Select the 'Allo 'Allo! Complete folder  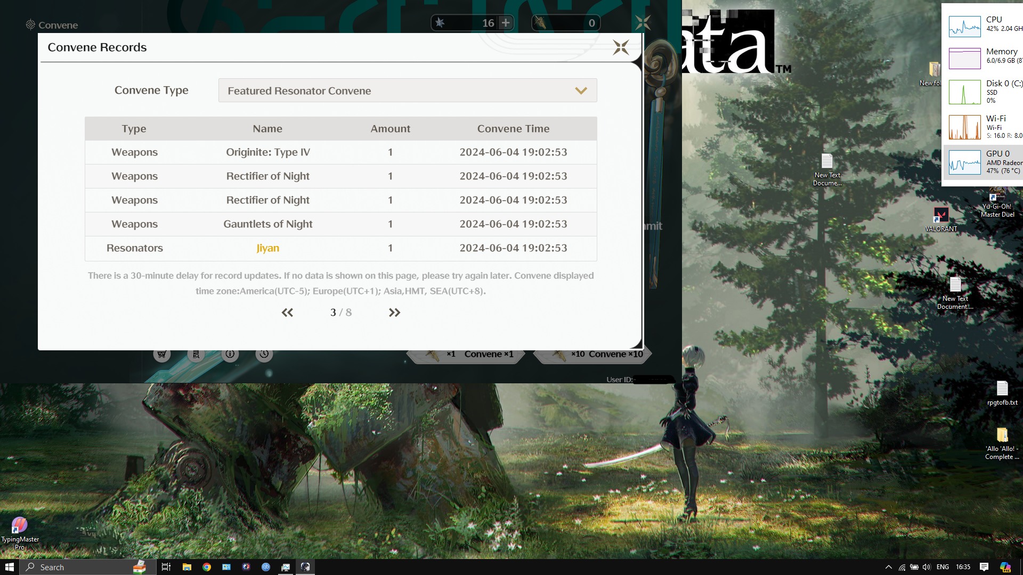[1002, 443]
